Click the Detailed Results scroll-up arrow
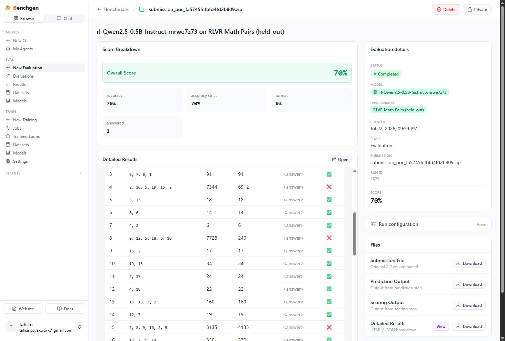This screenshot has height=341, width=505. [355, 171]
